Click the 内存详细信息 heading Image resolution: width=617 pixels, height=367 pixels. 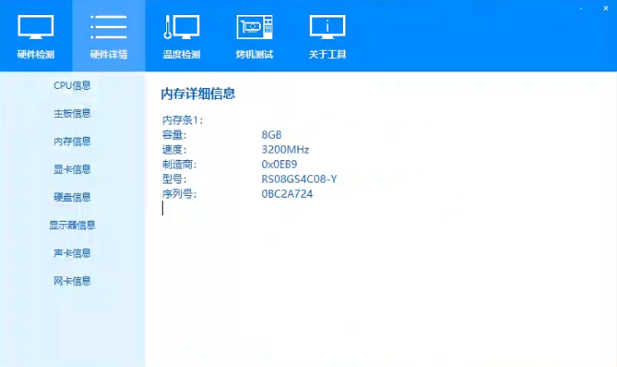coord(198,94)
